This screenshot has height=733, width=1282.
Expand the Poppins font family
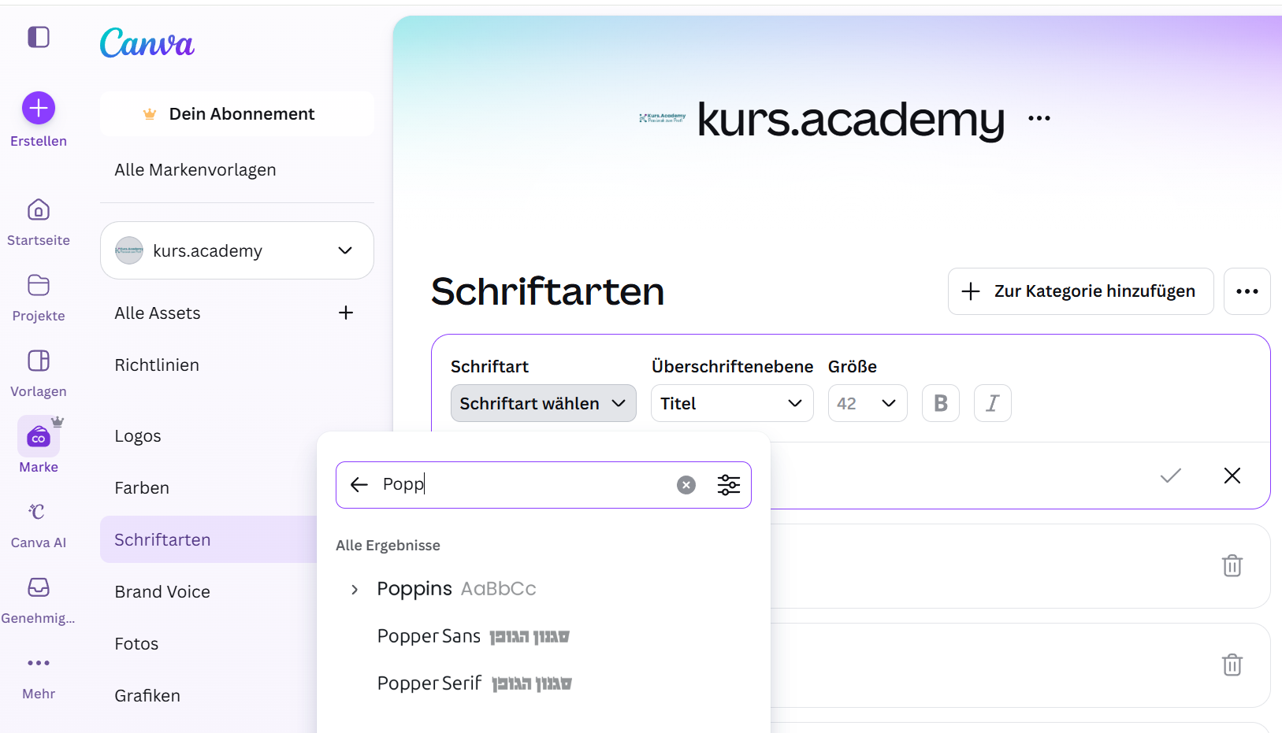click(355, 589)
